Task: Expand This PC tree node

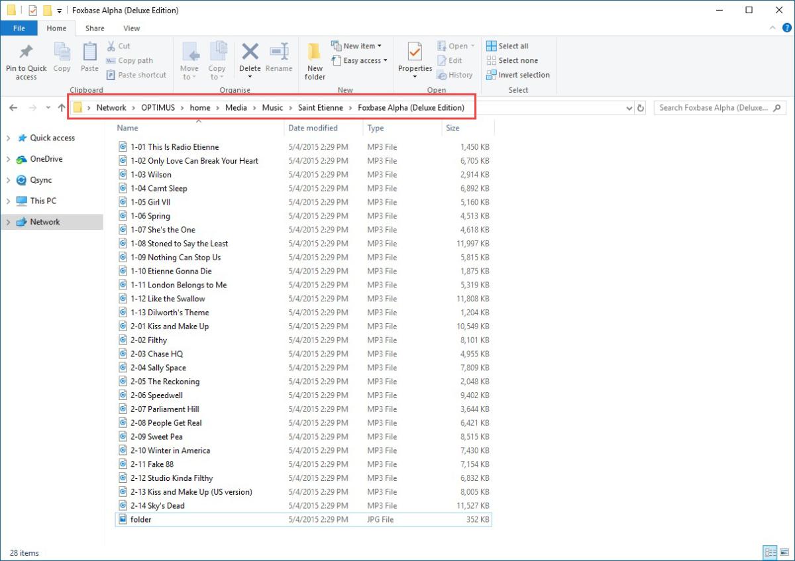Action: pos(8,201)
